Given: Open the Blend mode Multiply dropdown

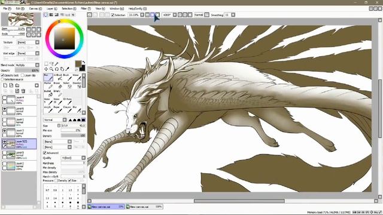Looking at the screenshot, I should [x=27, y=65].
